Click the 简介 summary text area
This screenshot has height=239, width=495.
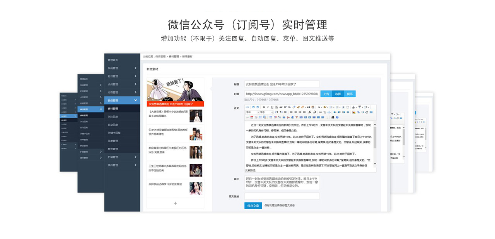point(282,182)
